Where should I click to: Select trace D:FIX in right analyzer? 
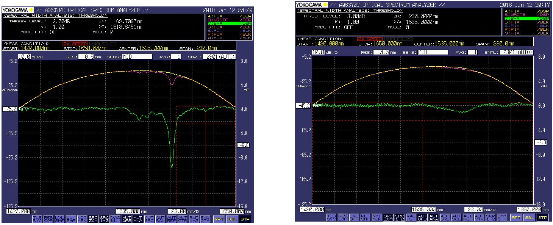coord(527,22)
